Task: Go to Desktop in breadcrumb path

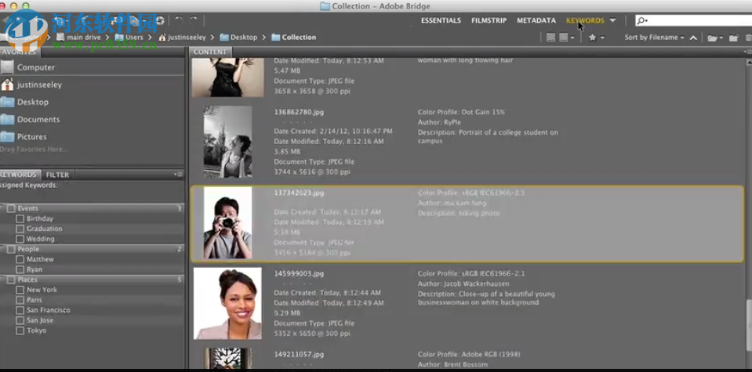Action: (x=238, y=38)
